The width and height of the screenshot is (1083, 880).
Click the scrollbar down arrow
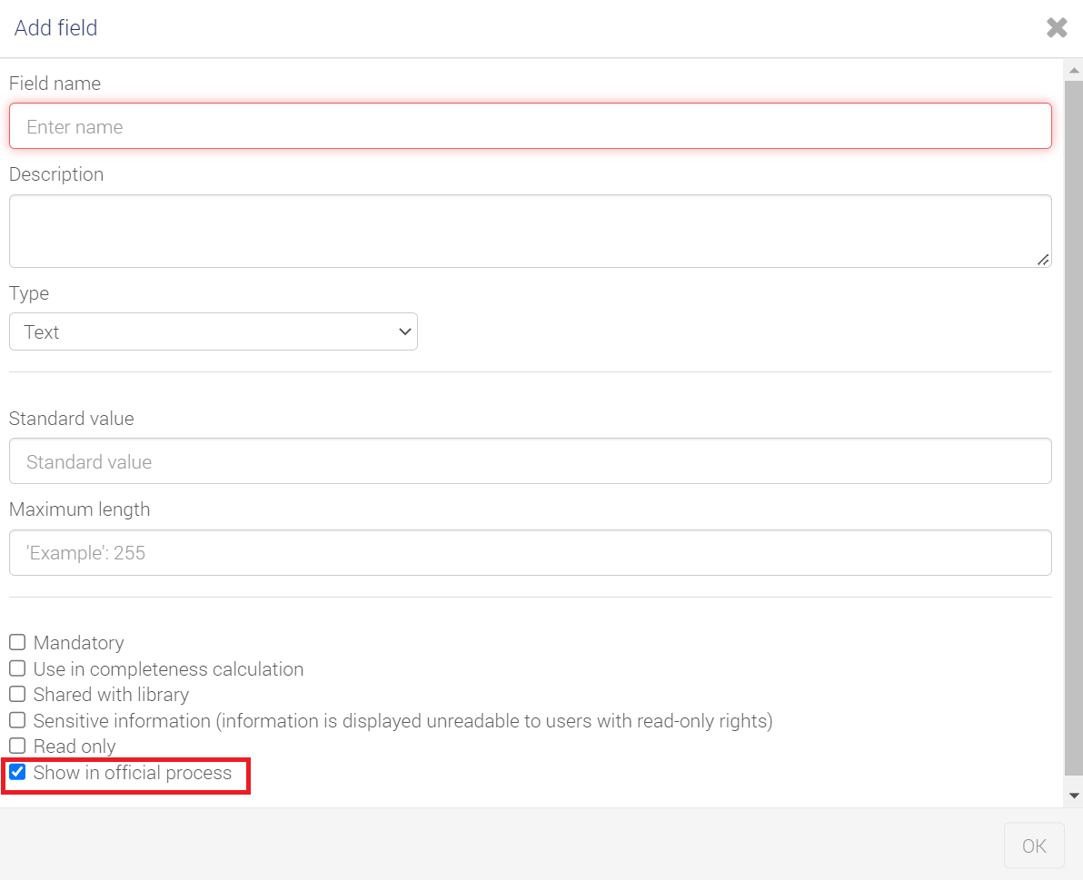click(1074, 796)
